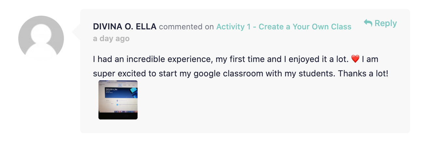Click the red heart emoji
The width and height of the screenshot is (429, 141).
pyautogui.click(x=355, y=59)
